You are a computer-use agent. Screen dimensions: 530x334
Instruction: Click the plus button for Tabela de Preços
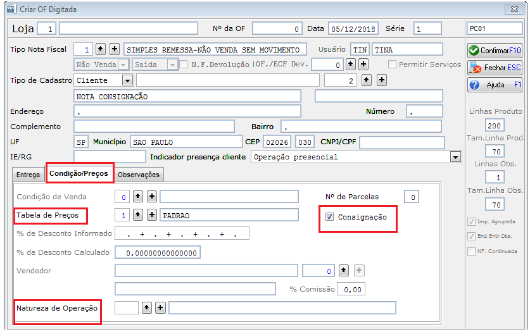(x=152, y=215)
